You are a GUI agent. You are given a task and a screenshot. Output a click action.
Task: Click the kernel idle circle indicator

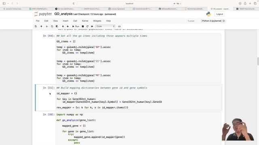(224, 21)
